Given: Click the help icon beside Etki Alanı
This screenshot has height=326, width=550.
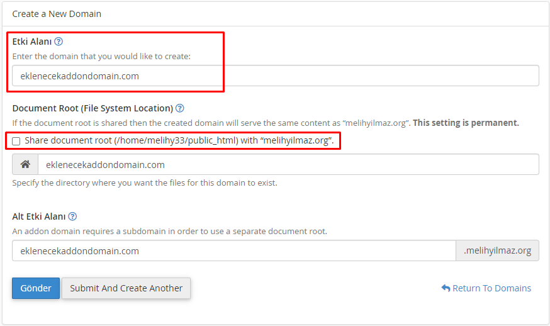Looking at the screenshot, I should pyautogui.click(x=59, y=42).
